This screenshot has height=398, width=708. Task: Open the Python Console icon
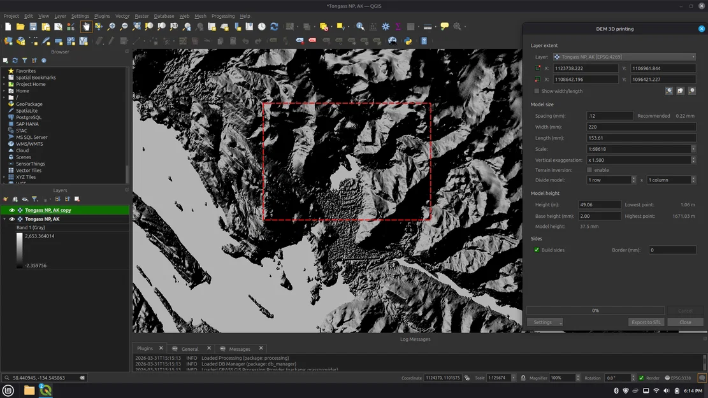click(408, 41)
